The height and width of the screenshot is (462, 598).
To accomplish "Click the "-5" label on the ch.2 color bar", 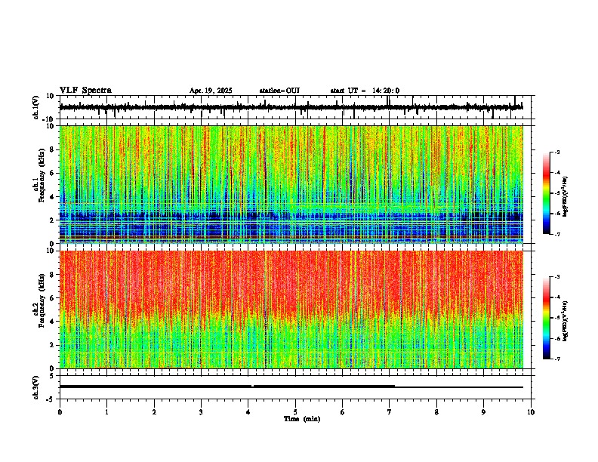I will click(x=556, y=318).
